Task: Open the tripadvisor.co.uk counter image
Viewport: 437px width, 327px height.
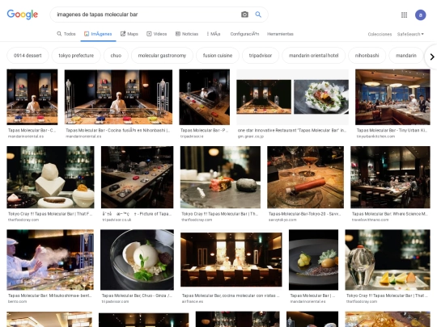Action: (x=137, y=177)
